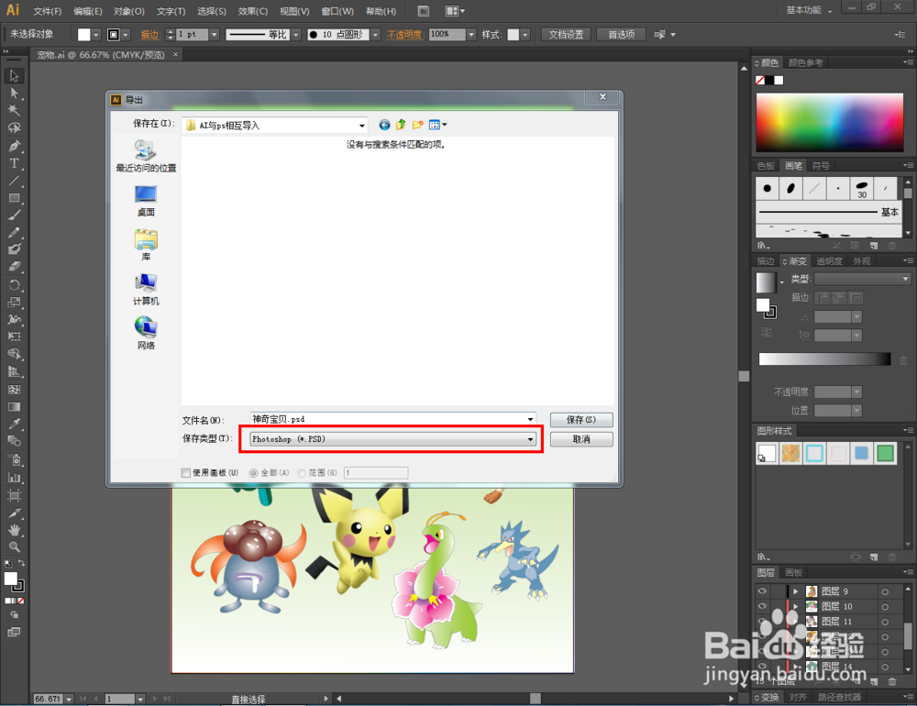Click the file name field 神奇宝贝.psd
Viewport: 917px width, 706px height.
[x=388, y=419]
